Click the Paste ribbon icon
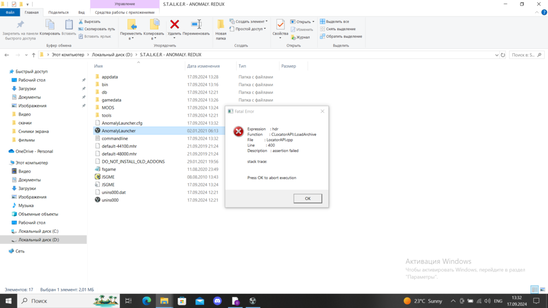Screen dimensions: 548x308 click(69, 25)
